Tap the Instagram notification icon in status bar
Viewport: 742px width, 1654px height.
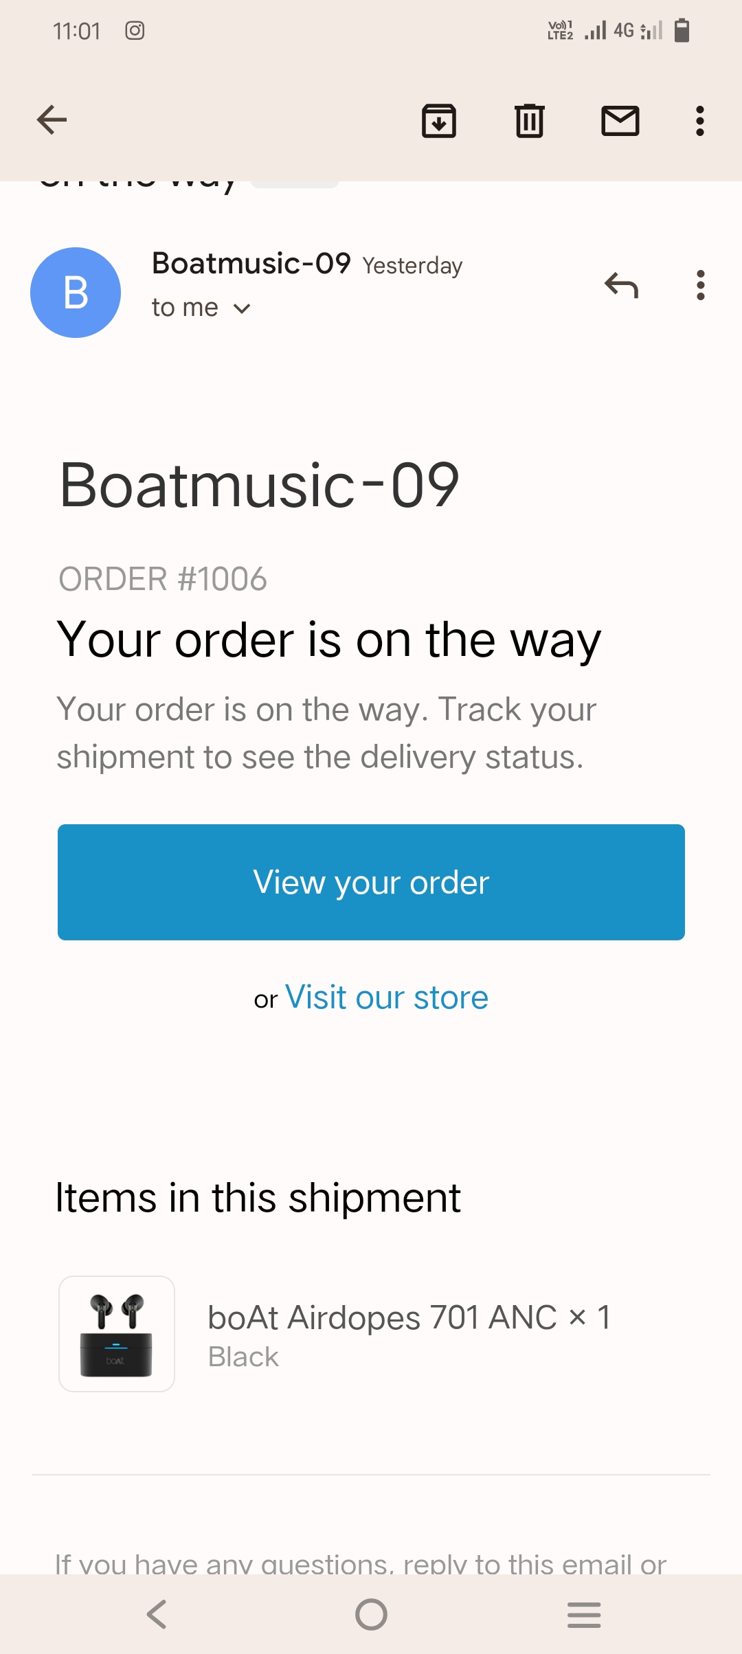[135, 31]
